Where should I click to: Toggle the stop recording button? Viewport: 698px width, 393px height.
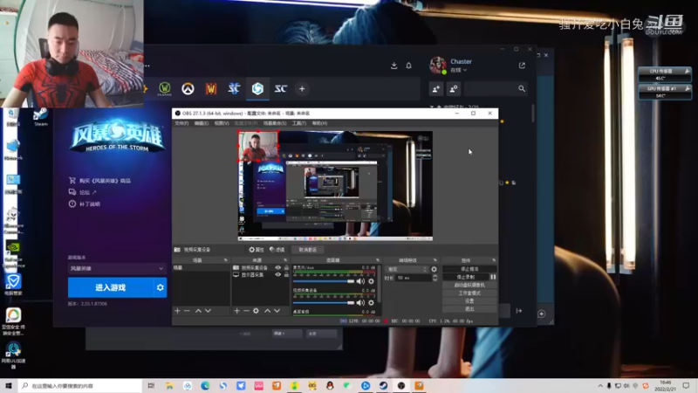pyautogui.click(x=466, y=277)
